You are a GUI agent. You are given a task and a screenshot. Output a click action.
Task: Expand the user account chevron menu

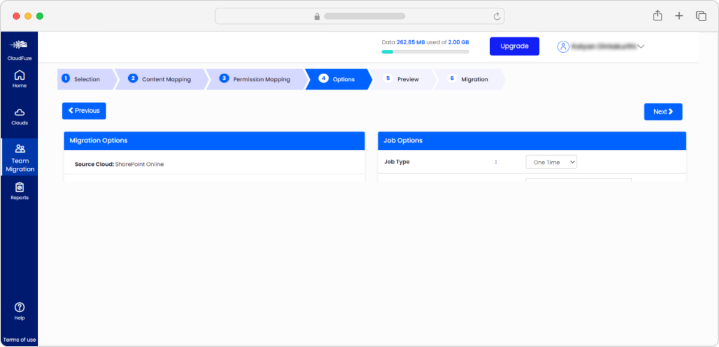tap(642, 46)
